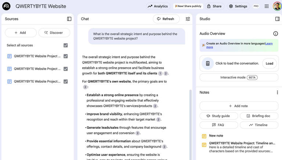Click the NotebookLM logo icon

click(x=6, y=6)
